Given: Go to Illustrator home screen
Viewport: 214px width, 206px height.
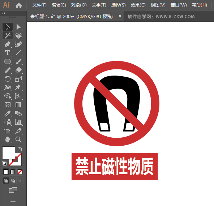Looking at the screenshot, I should (x=19, y=5).
